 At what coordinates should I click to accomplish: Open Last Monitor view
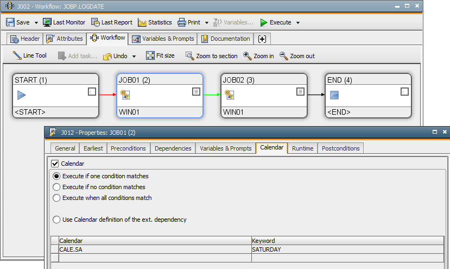(x=64, y=22)
